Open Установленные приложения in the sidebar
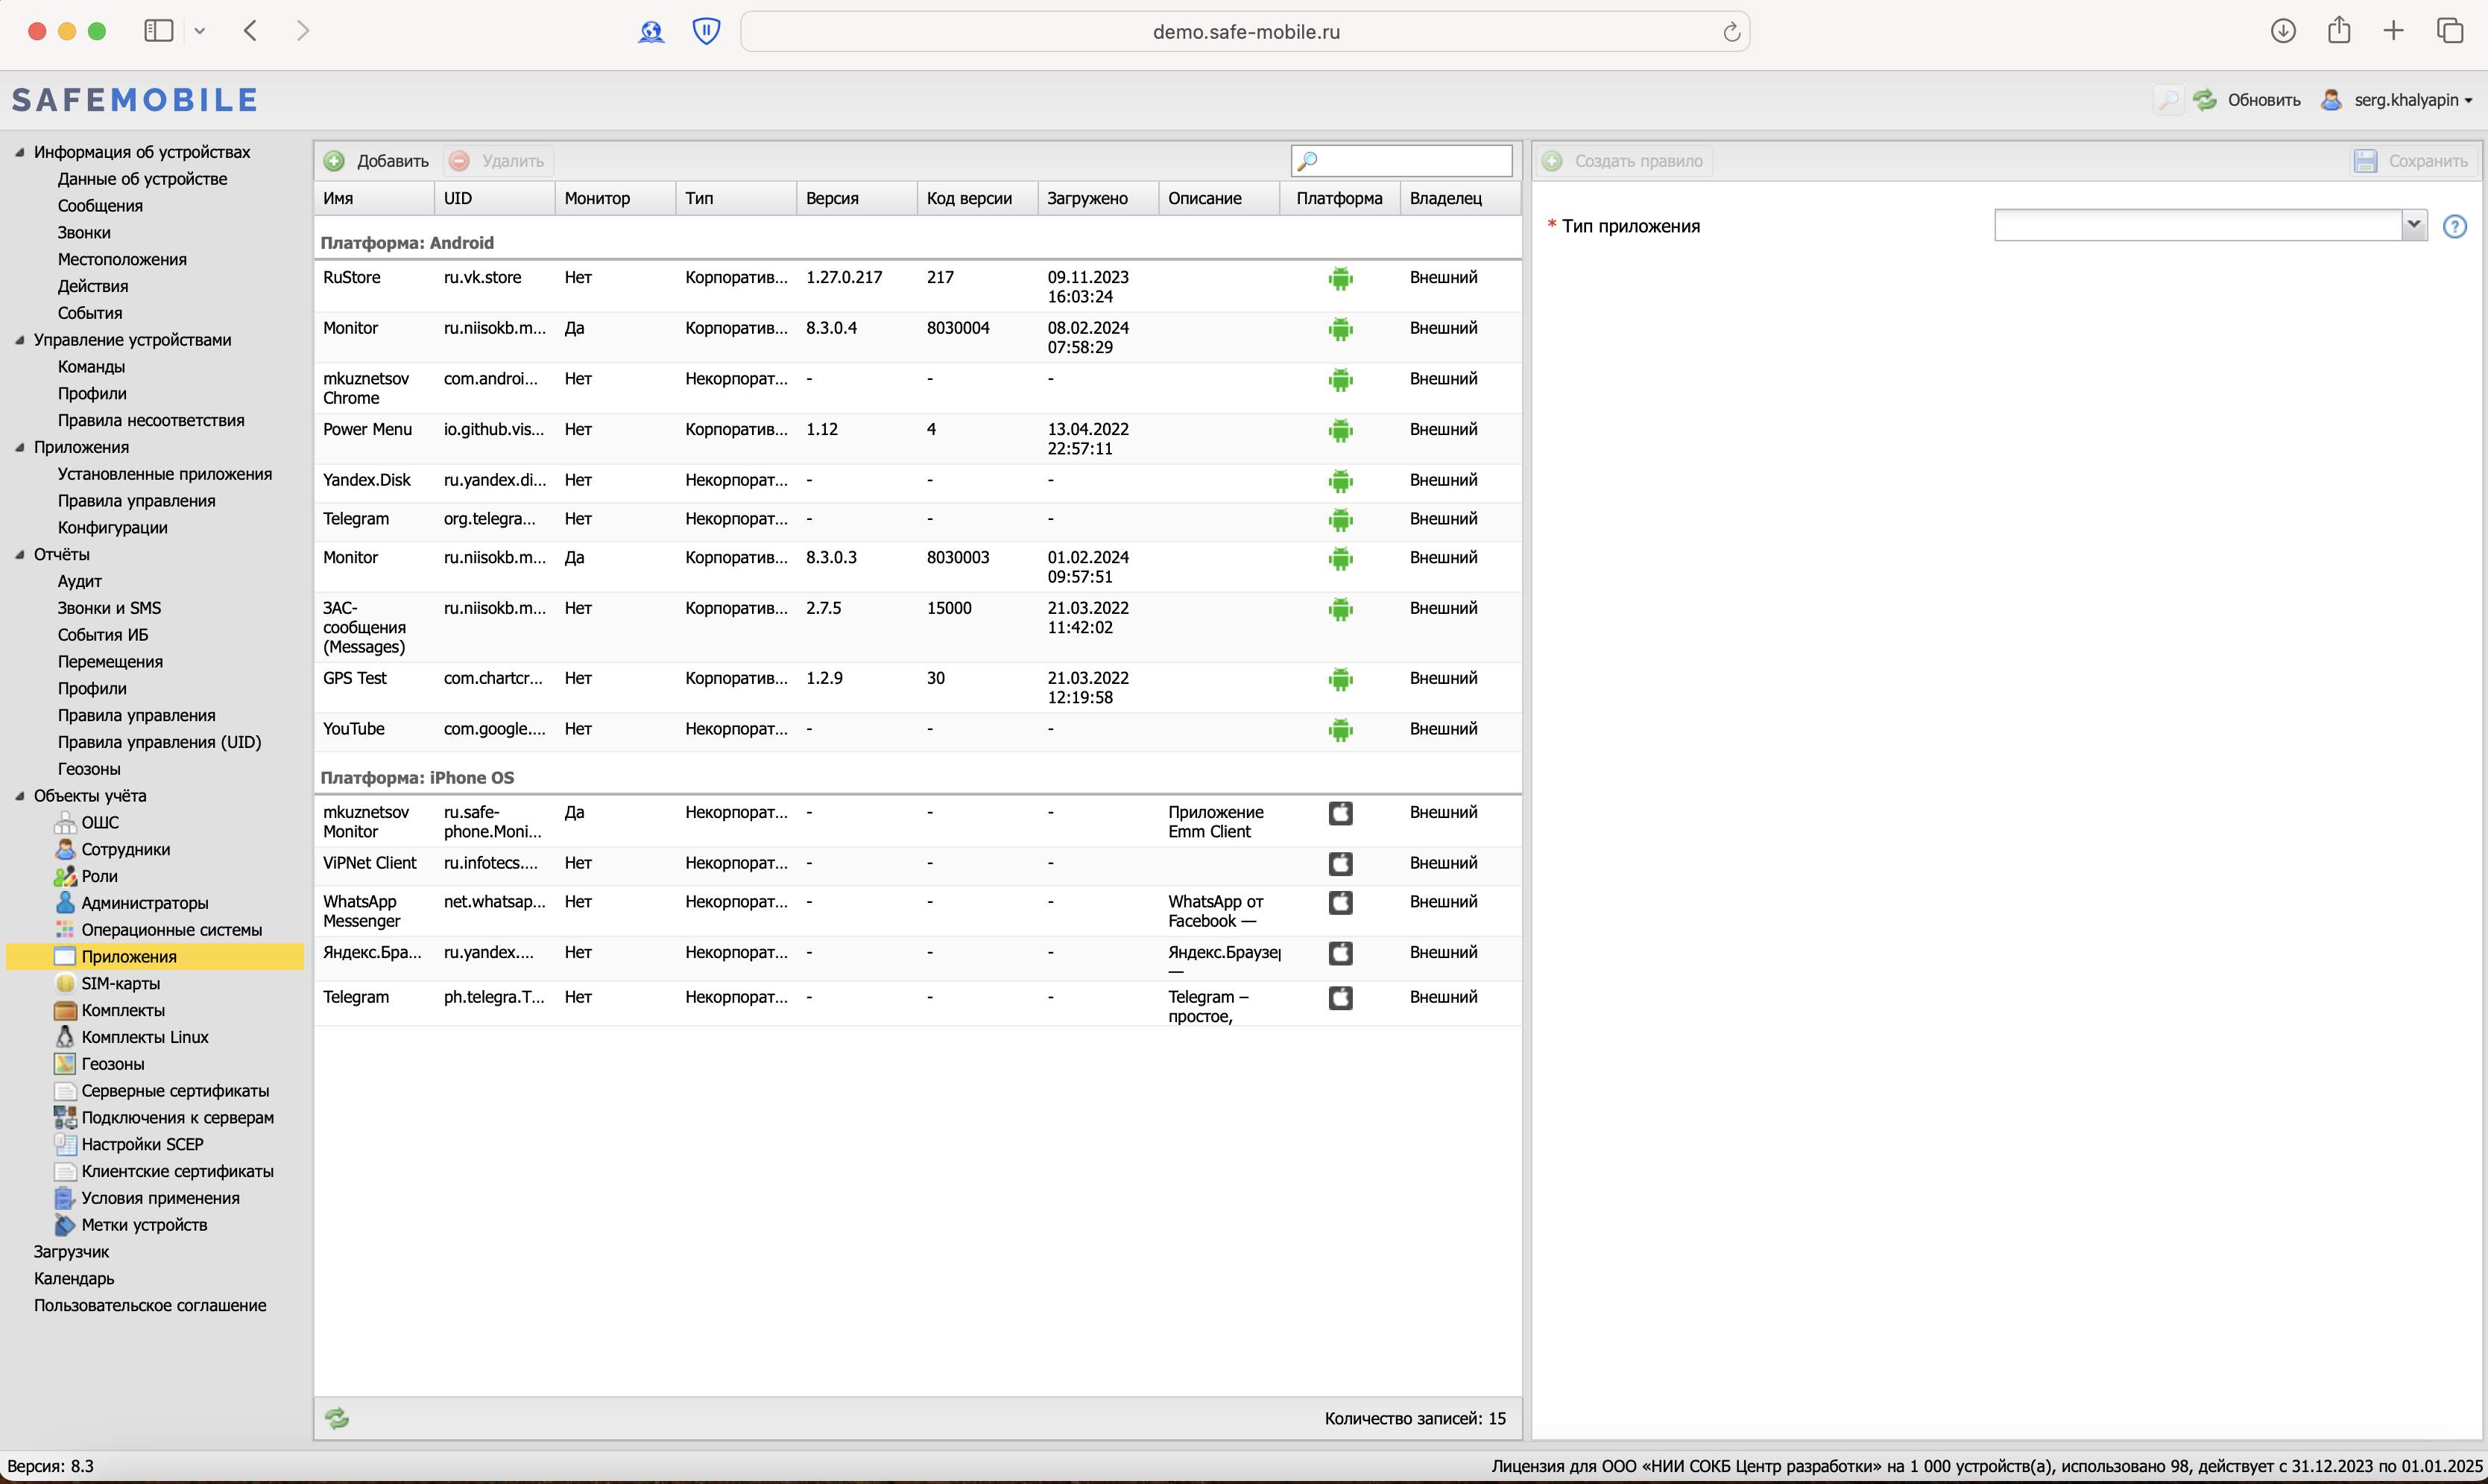Image resolution: width=2488 pixels, height=1484 pixels. (164, 474)
